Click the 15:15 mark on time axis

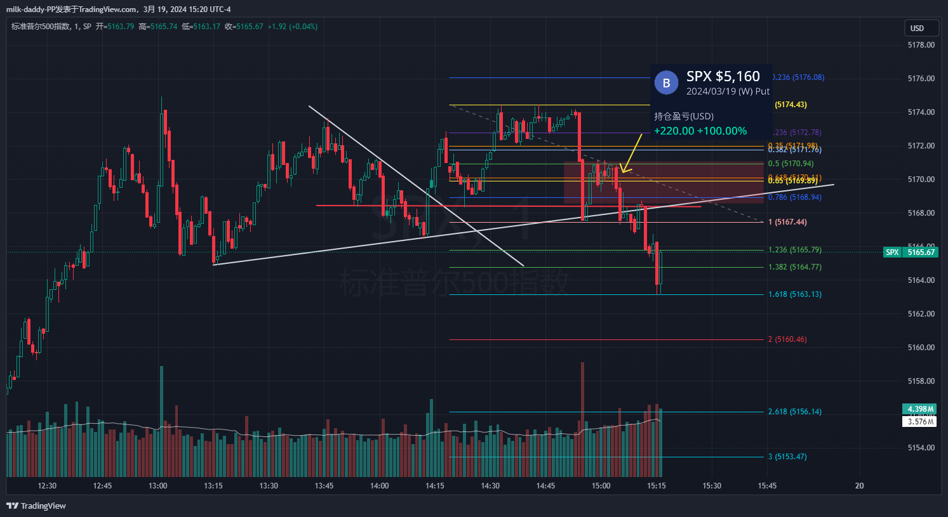tap(656, 486)
